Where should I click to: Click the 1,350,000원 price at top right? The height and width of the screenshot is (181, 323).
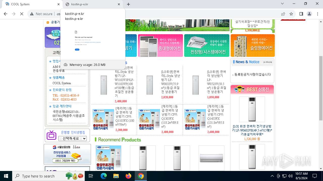(252, 30)
